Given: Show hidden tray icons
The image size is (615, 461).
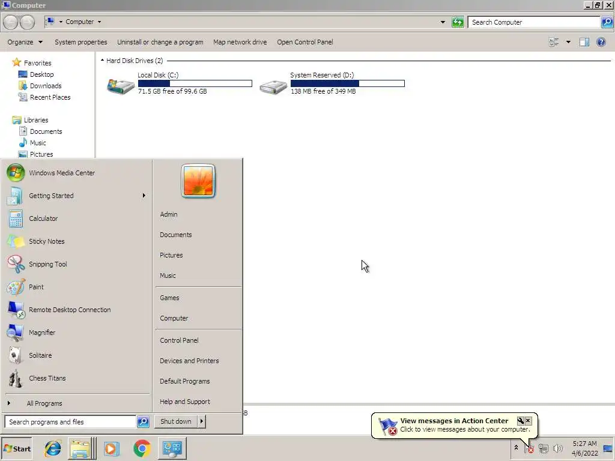Looking at the screenshot, I should tap(516, 448).
